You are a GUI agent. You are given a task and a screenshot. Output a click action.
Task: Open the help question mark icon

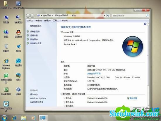[145, 24]
